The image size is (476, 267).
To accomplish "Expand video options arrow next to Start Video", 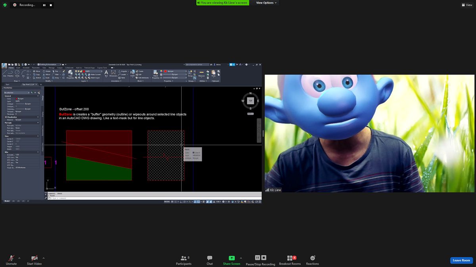I will 44,258.
